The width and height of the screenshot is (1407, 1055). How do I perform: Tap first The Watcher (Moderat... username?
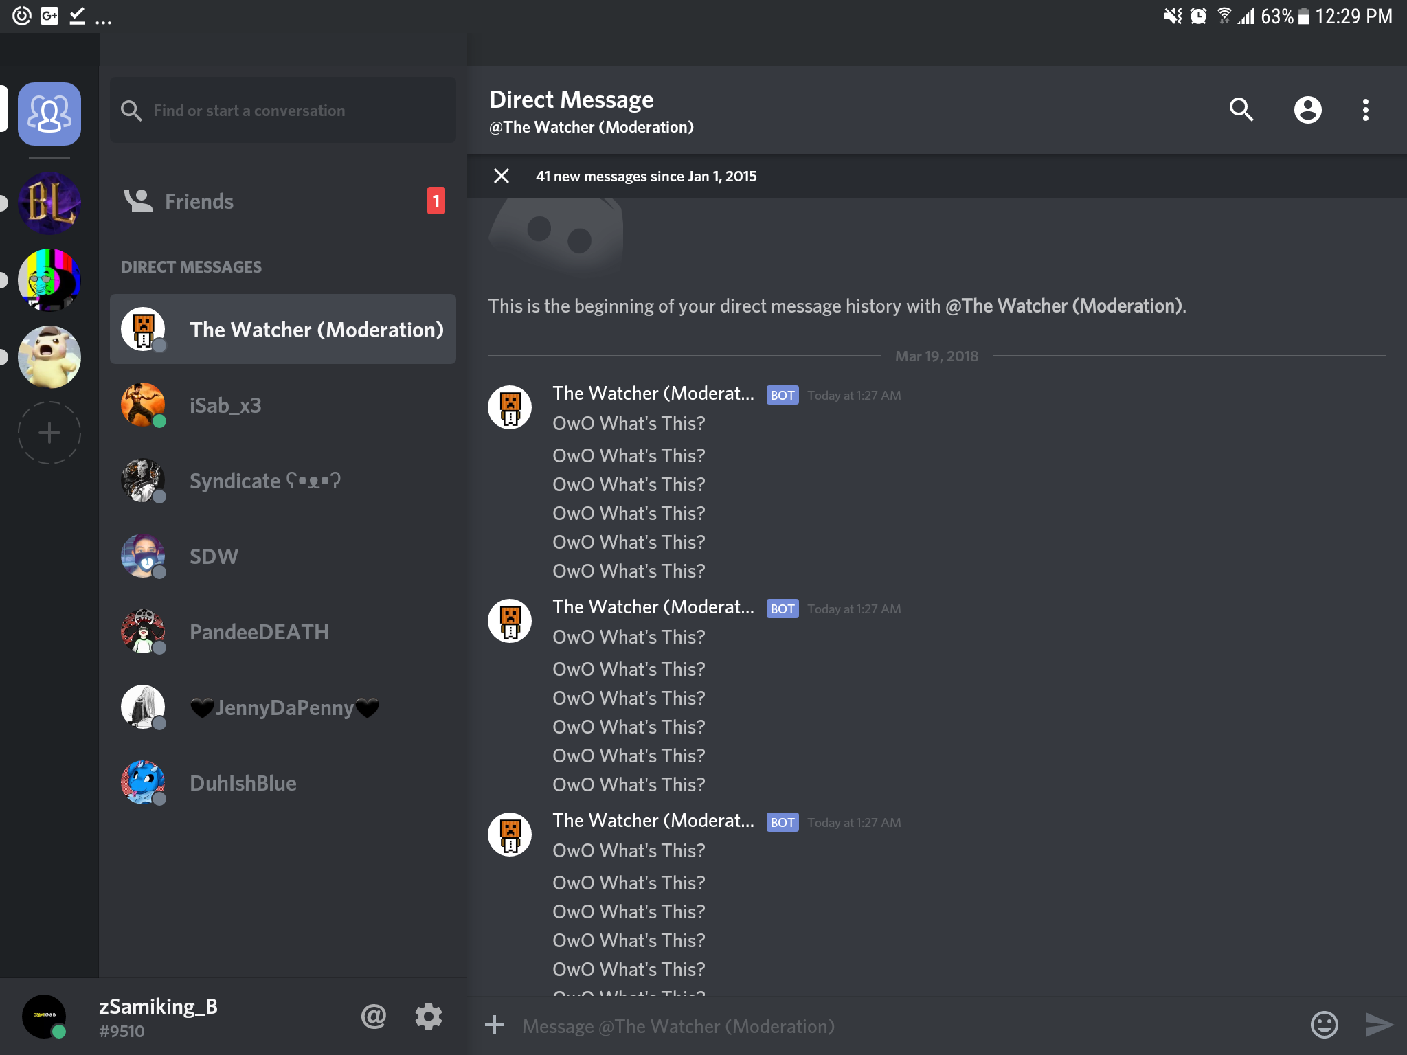point(653,394)
